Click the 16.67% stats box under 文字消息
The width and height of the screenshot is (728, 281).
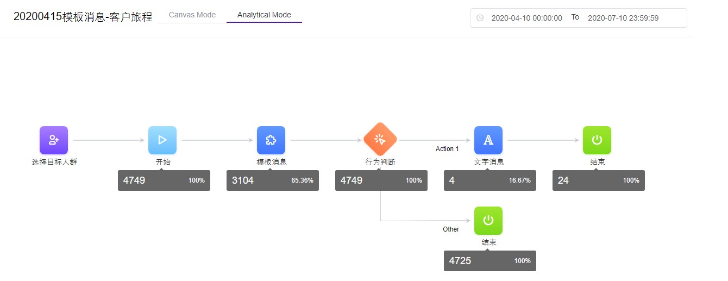tap(490, 180)
